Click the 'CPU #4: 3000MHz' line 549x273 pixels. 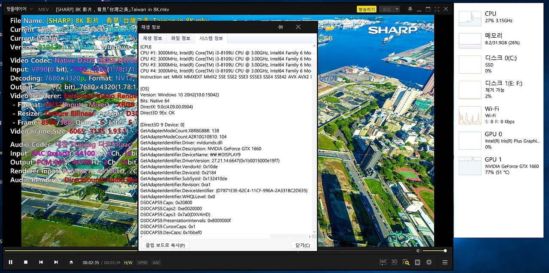(x=225, y=71)
